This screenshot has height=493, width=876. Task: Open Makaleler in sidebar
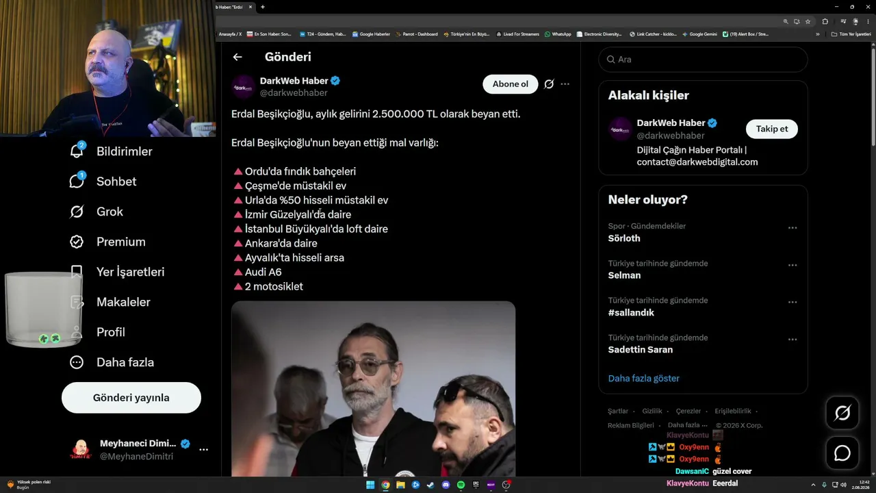pos(109,302)
